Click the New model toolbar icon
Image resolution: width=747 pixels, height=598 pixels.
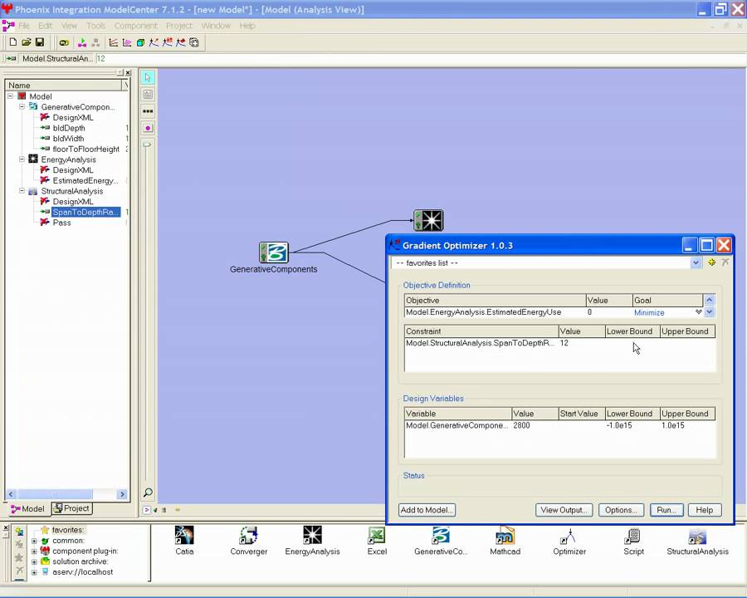click(x=13, y=42)
